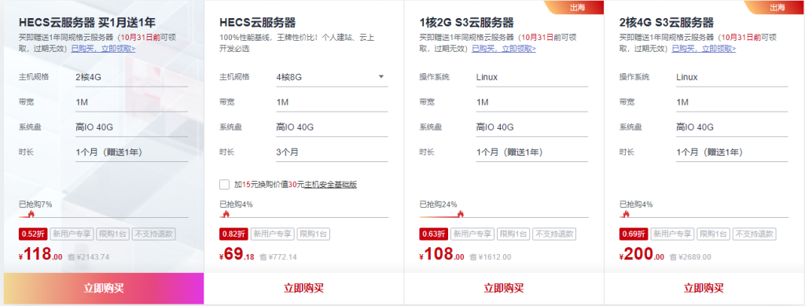Screen dimensions: 805x306
Task: Click 新用户专享 tag beside 0.52折
Action: (72, 234)
